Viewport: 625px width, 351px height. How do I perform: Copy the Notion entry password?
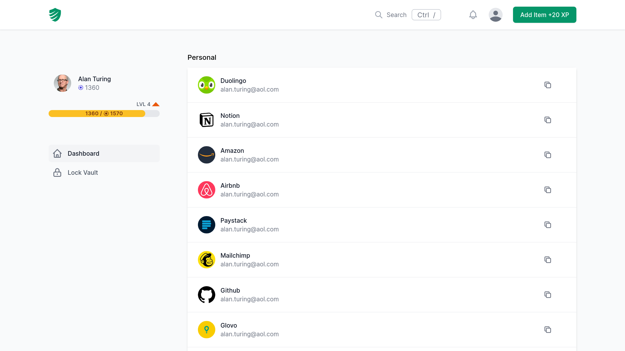click(x=547, y=120)
